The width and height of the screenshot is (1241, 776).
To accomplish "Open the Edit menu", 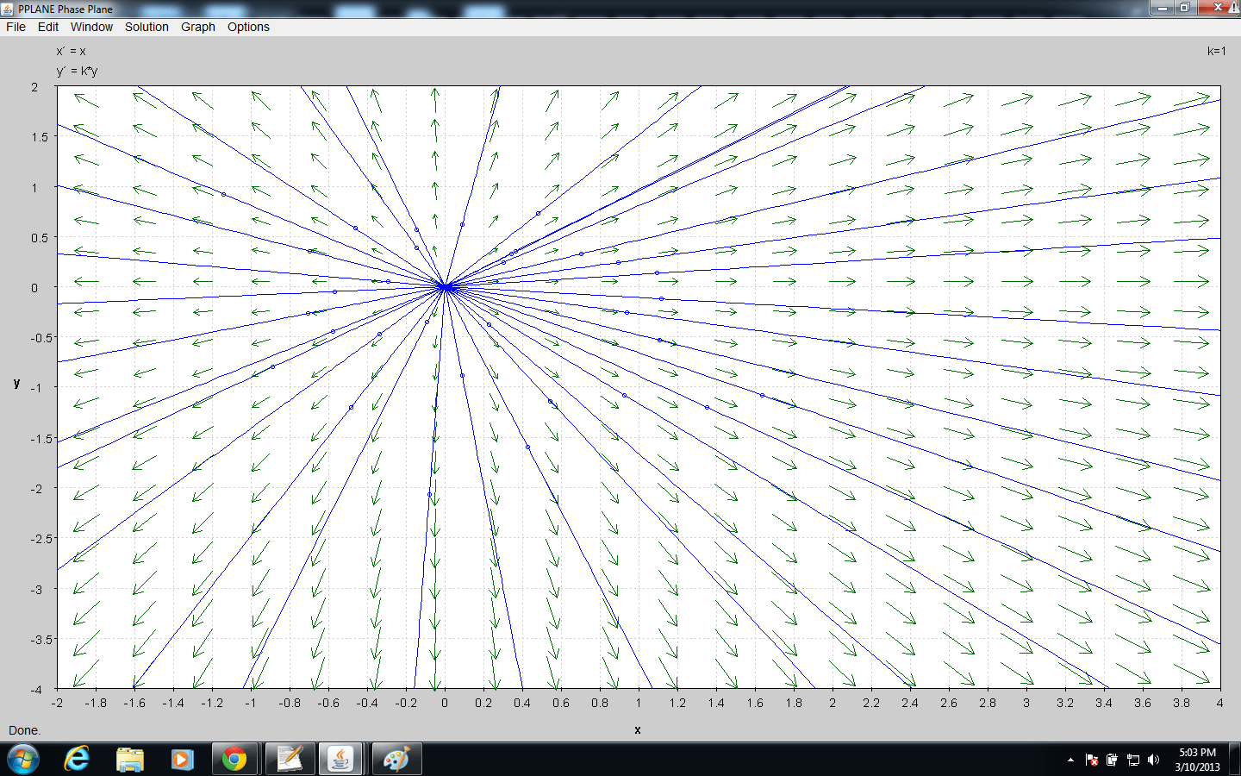I will click(47, 27).
